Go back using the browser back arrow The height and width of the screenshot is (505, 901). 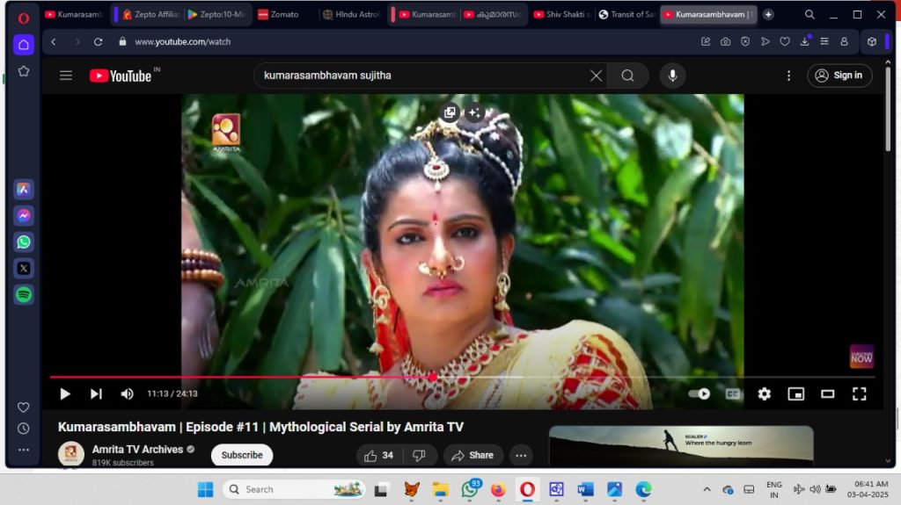(54, 42)
